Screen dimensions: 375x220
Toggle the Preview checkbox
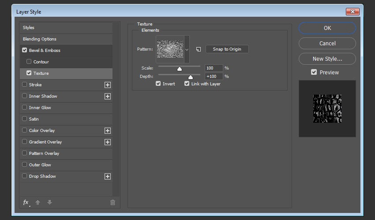point(314,72)
